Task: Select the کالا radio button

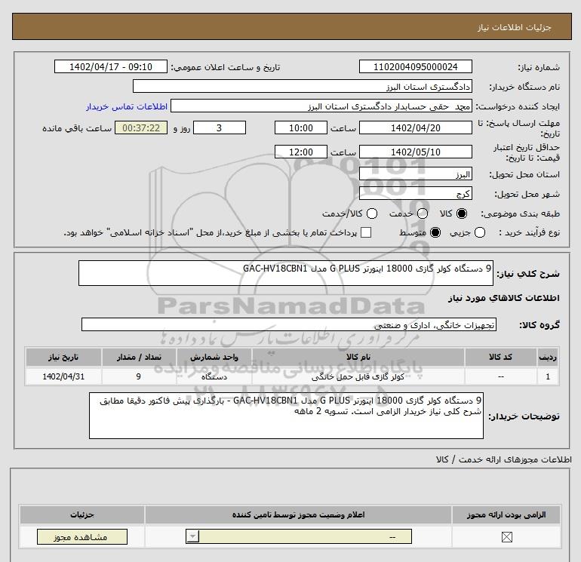Action: coord(462,213)
